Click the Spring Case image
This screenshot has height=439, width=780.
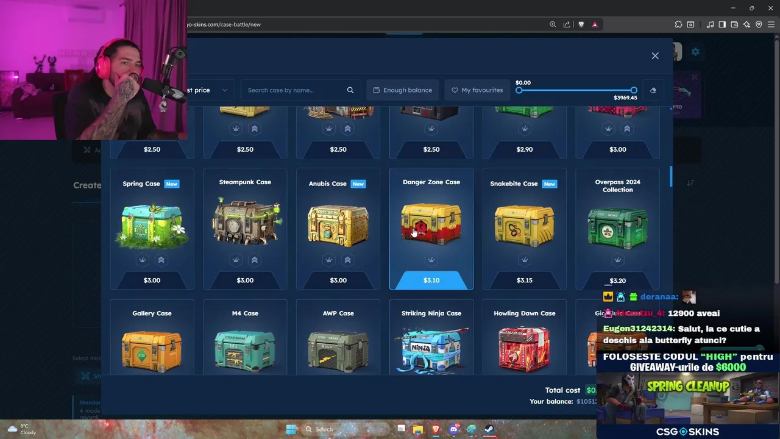click(152, 226)
